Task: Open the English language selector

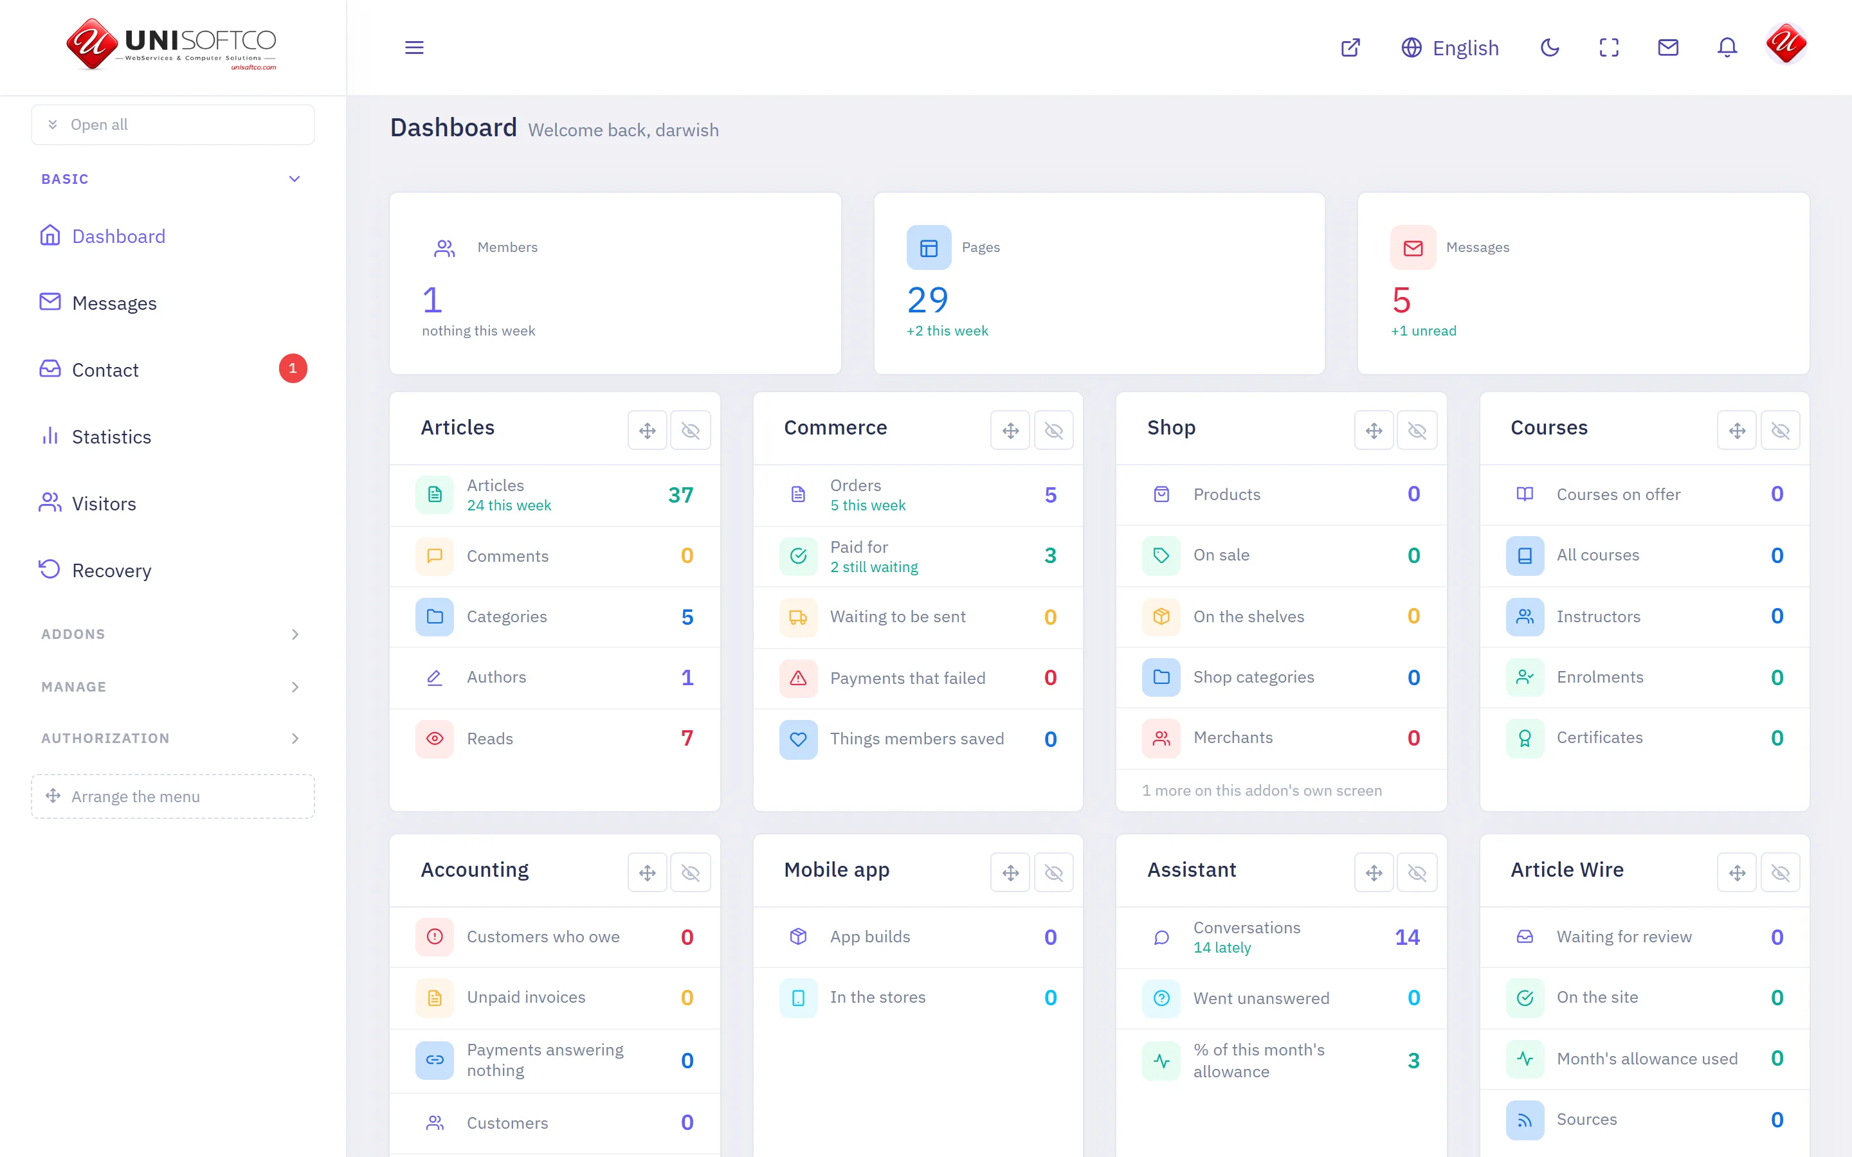Action: [1449, 48]
